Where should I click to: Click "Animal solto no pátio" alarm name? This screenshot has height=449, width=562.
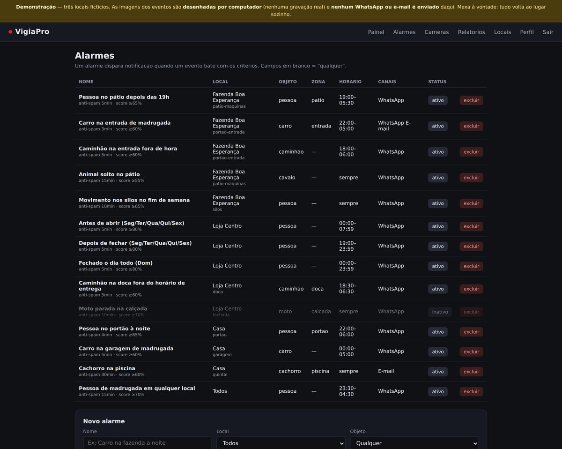pos(109,174)
